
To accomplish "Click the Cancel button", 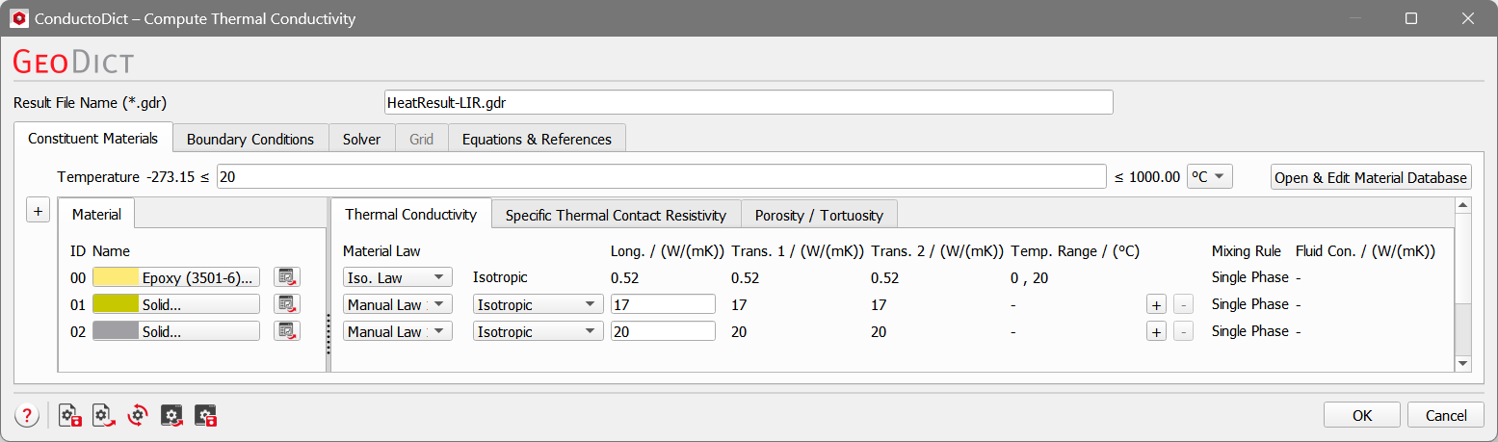I will (1446, 415).
